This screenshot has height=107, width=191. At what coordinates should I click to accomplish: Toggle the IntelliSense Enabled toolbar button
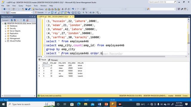click(58, 12)
